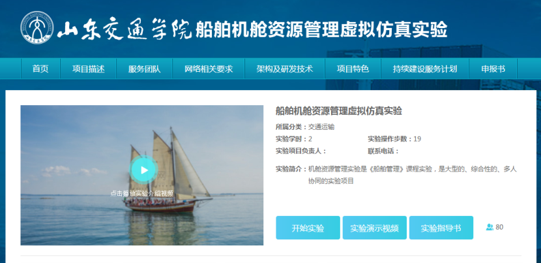The width and height of the screenshot is (541, 263).
Task: Click the 山东交通学院 calligraphy title
Action: 124,29
